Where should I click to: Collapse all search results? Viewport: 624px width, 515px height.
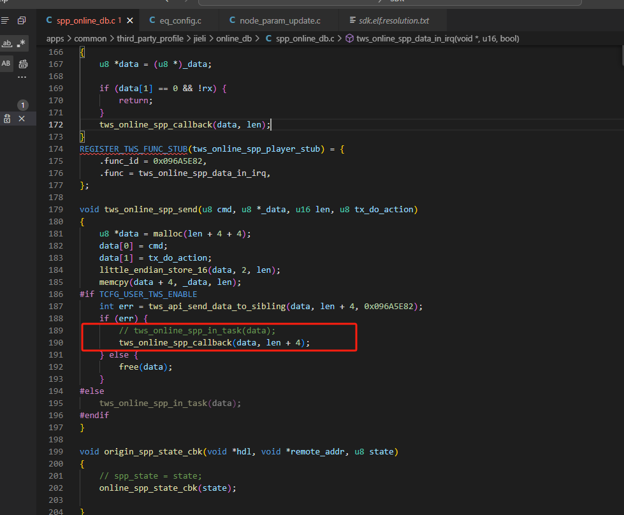click(x=22, y=20)
